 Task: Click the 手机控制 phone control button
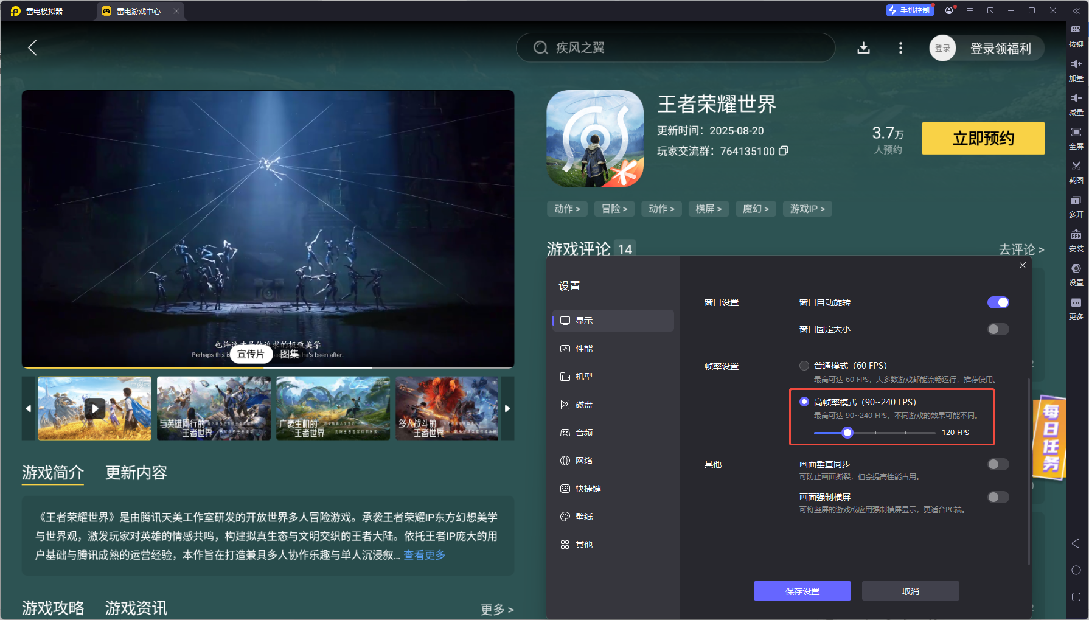[x=910, y=10]
